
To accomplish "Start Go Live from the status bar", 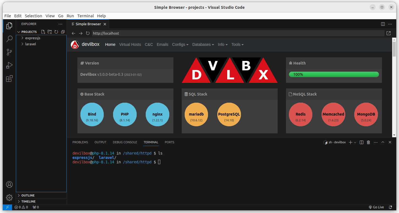I will 376,207.
